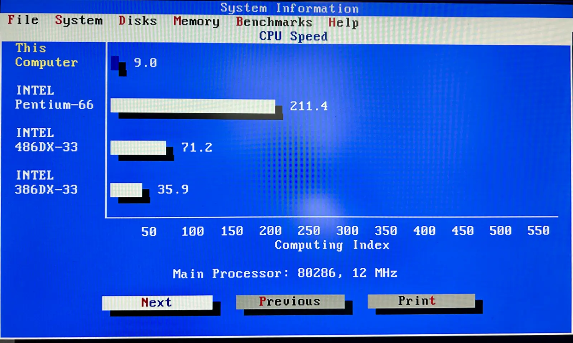Click the 550 axis tick label
Screen dimensions: 573x343
(x=538, y=230)
